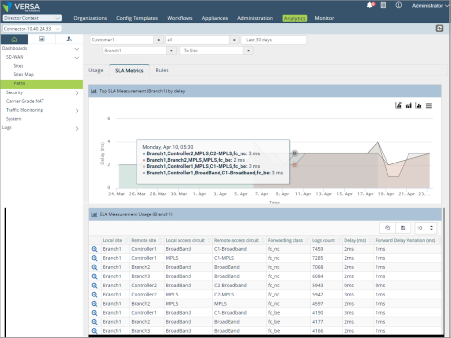Open the Config Templates menu
This screenshot has width=451, height=338.
tap(137, 18)
